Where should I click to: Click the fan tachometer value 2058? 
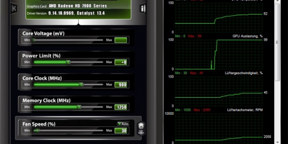pos(267,137)
